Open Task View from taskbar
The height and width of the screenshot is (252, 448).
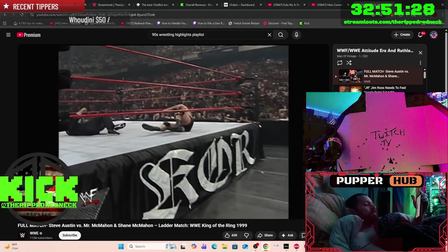(x=183, y=246)
